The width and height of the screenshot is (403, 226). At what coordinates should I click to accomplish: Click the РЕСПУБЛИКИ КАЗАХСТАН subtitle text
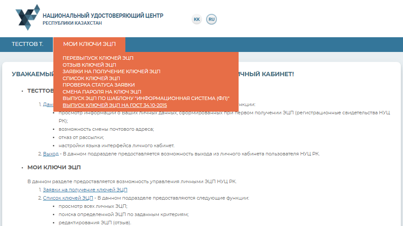click(72, 23)
